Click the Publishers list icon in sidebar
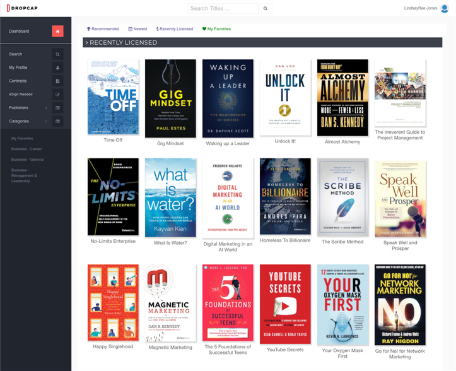 tap(57, 108)
